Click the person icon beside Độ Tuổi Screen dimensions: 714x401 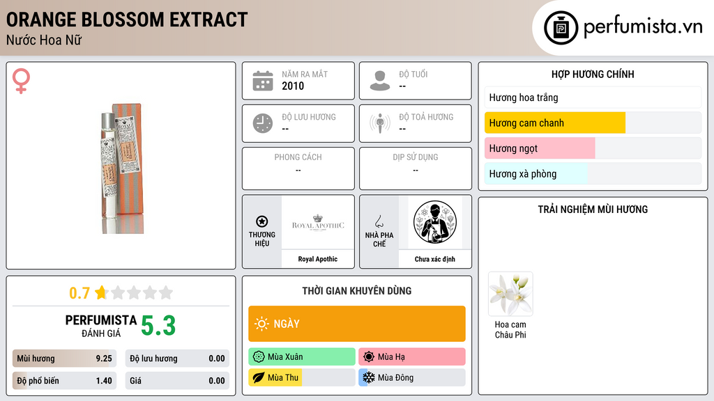coord(380,81)
